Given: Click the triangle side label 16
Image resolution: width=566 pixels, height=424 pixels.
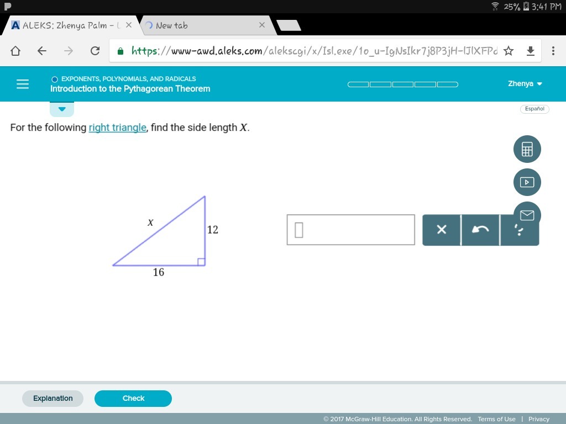Looking at the screenshot, I should click(x=159, y=272).
